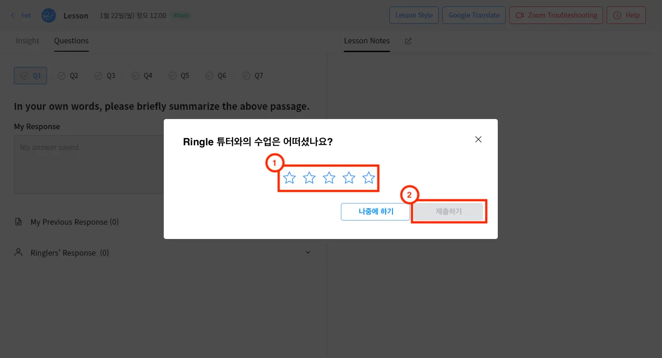Click the question text about summarizing the passage
Viewport: 662px width, 358px height.
point(161,107)
